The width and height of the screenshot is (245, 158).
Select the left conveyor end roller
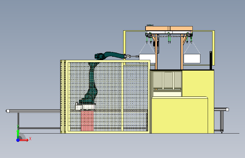coord(8,111)
